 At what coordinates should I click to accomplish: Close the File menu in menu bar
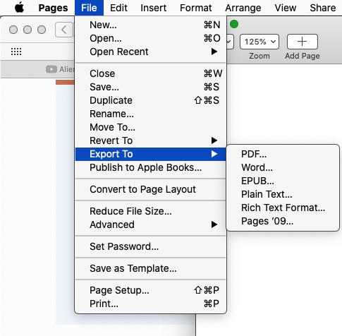(x=89, y=8)
